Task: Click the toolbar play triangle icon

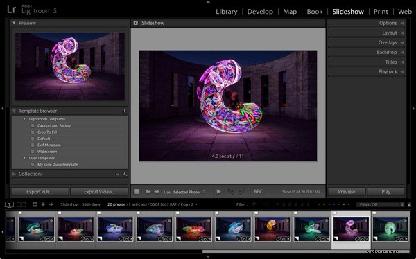Action: click(x=218, y=191)
